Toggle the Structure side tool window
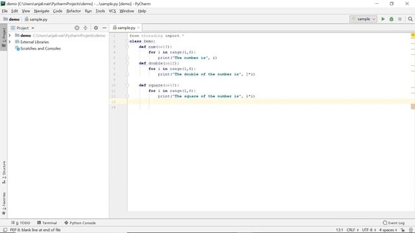415x233 pixels. click(x=4, y=172)
